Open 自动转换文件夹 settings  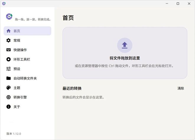pyautogui.click(x=27, y=78)
